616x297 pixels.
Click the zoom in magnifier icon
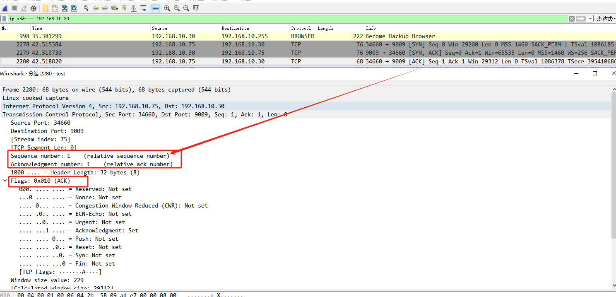coord(167,8)
